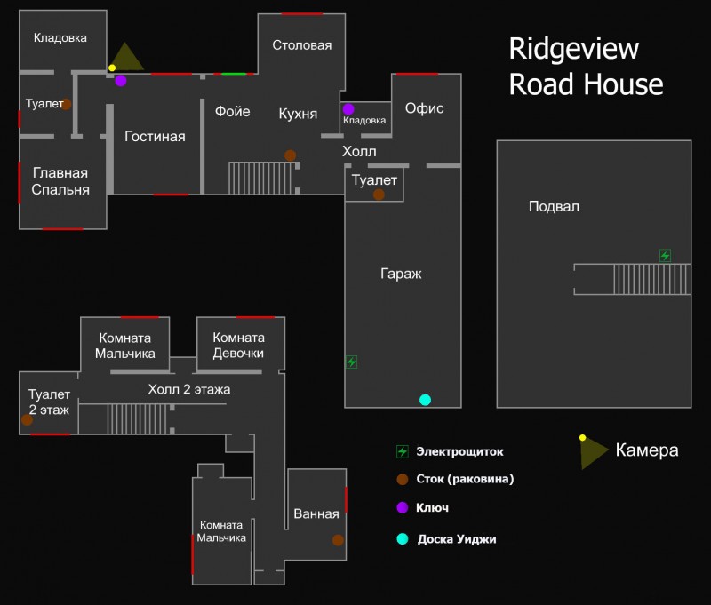This screenshot has height=605, width=711.
Task: Click the basement staircase in Подвал
Action: [x=652, y=280]
